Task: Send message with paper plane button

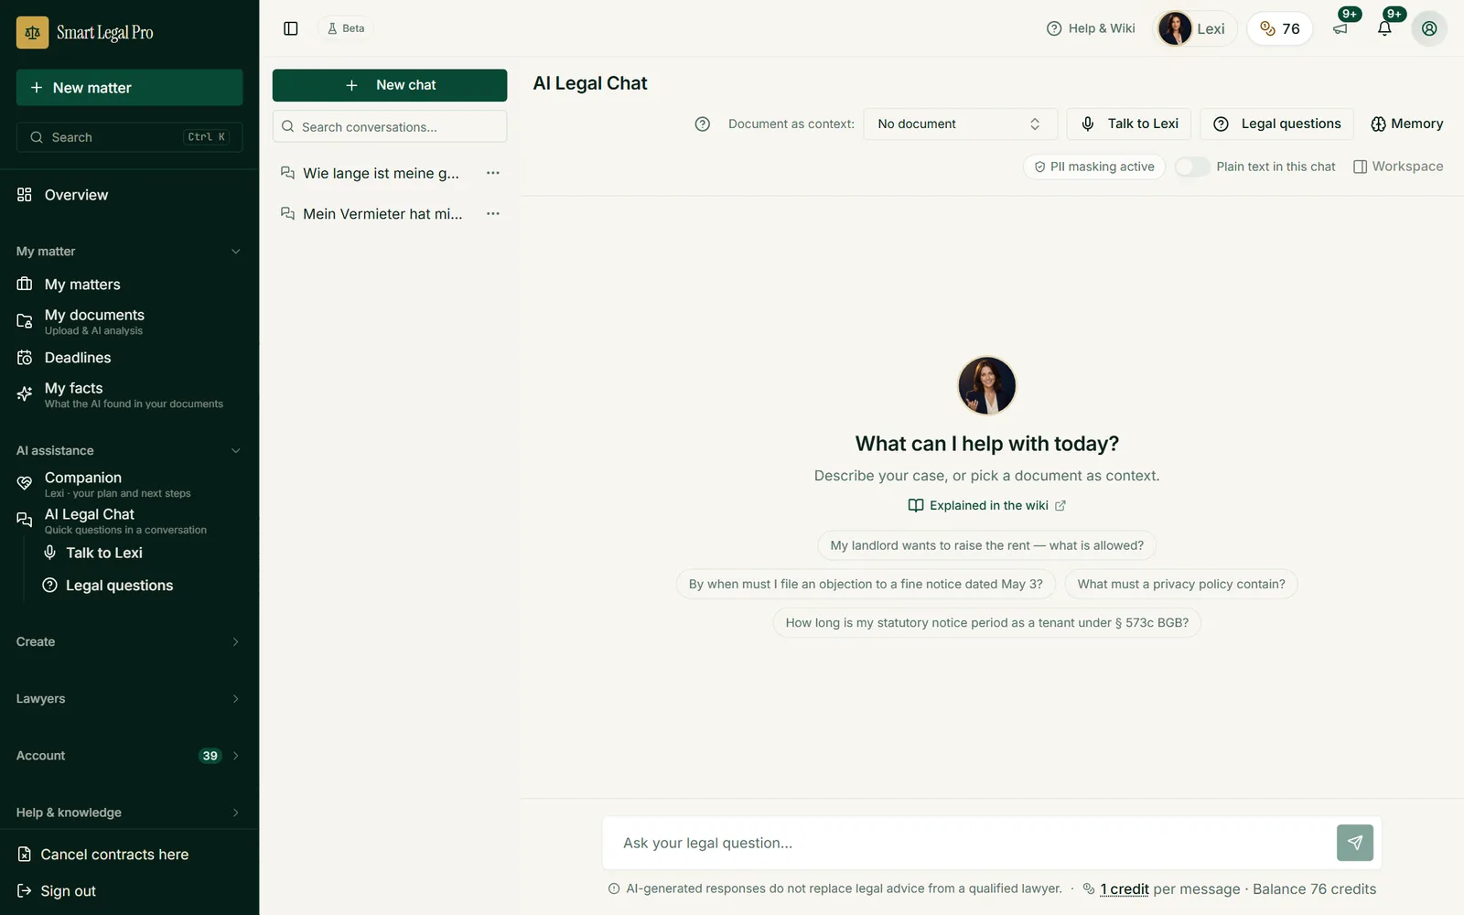Action: coord(1354,843)
